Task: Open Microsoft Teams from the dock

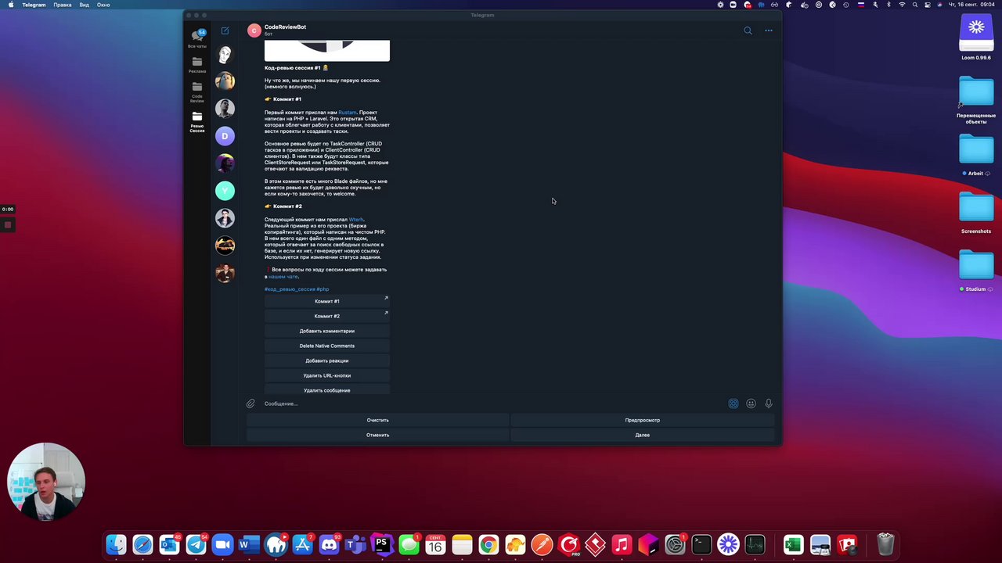Action: (x=355, y=544)
